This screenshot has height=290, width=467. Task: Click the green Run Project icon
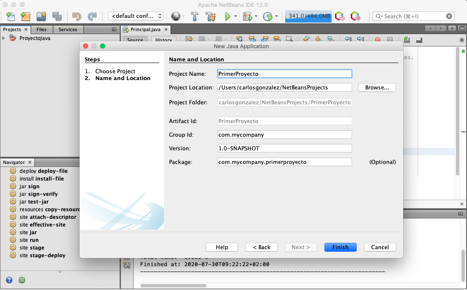[x=228, y=16]
